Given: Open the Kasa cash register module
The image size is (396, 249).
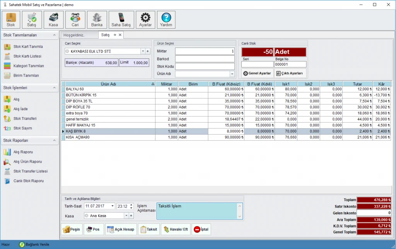Looking at the screenshot, I should click(53, 20).
